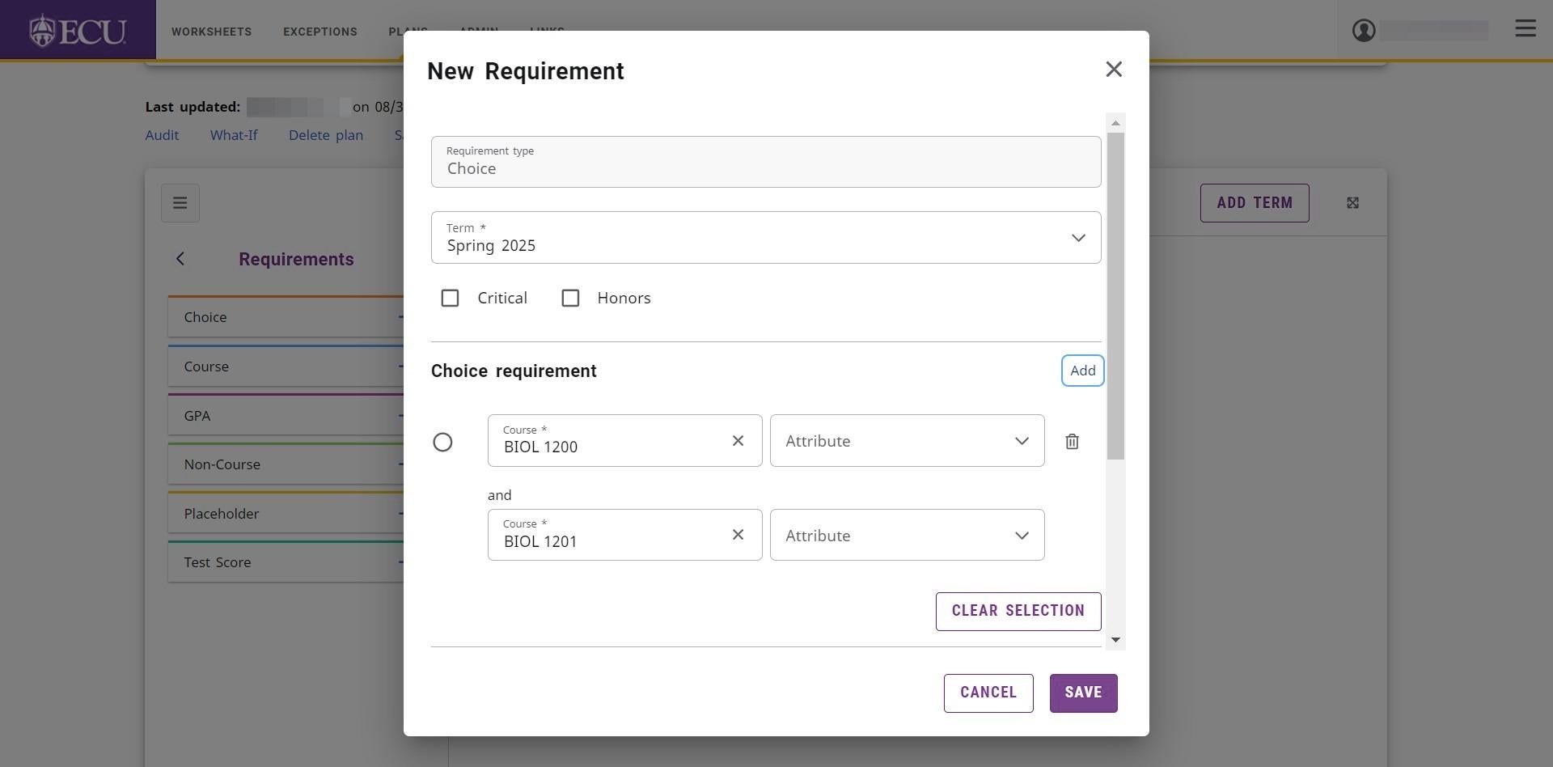Save the new requirement

coord(1083,693)
